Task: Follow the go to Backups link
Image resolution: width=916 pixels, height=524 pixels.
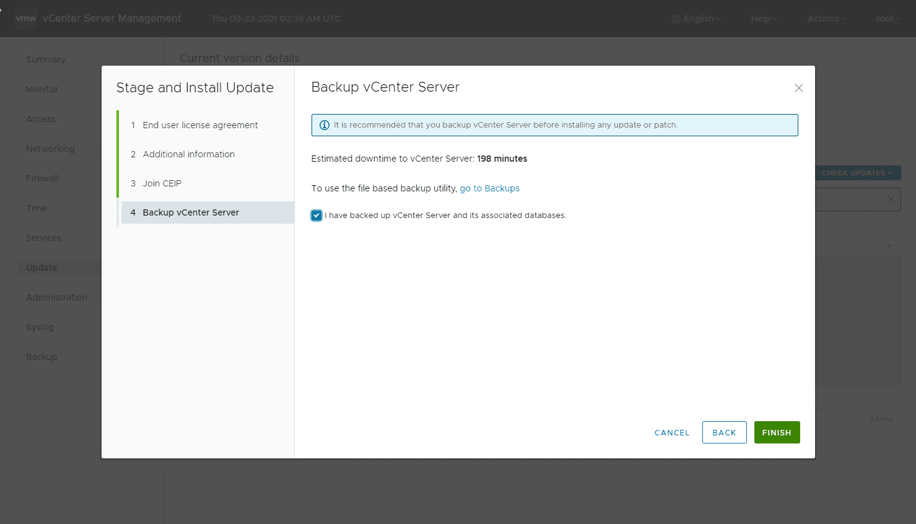Action: 489,188
